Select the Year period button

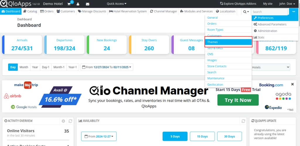pos(35,67)
